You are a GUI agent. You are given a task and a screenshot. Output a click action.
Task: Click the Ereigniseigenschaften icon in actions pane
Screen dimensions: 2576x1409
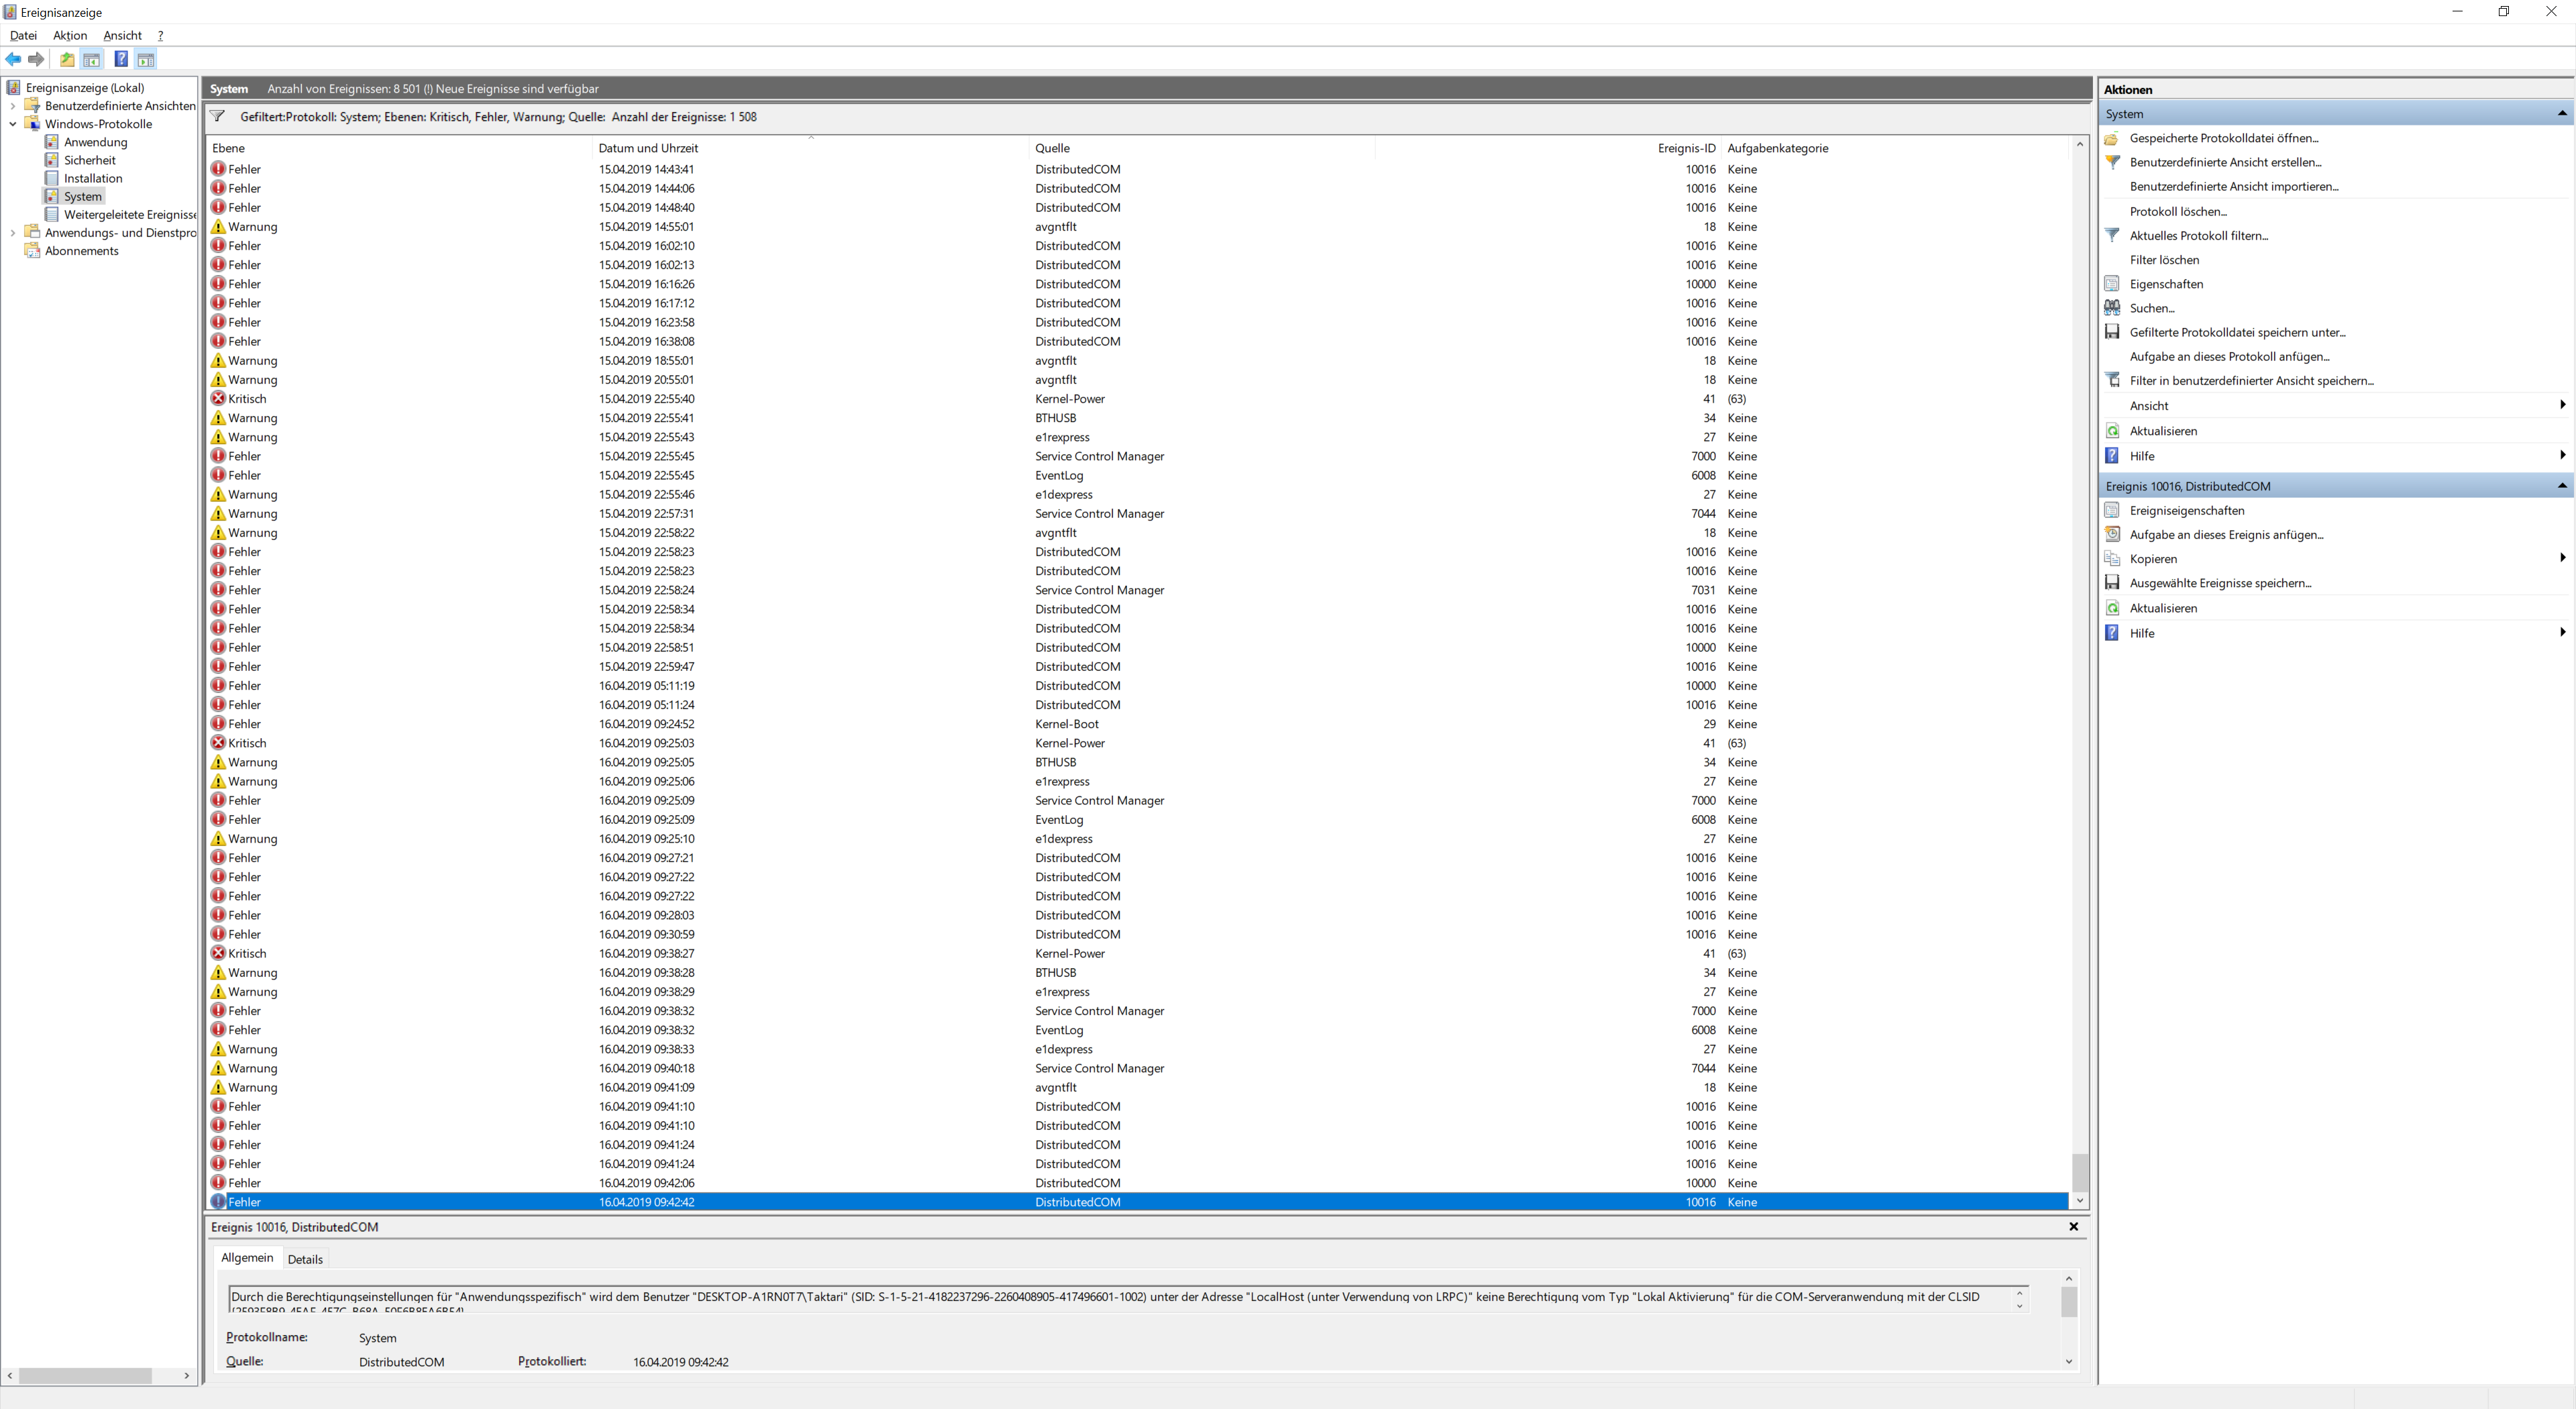pos(2112,510)
